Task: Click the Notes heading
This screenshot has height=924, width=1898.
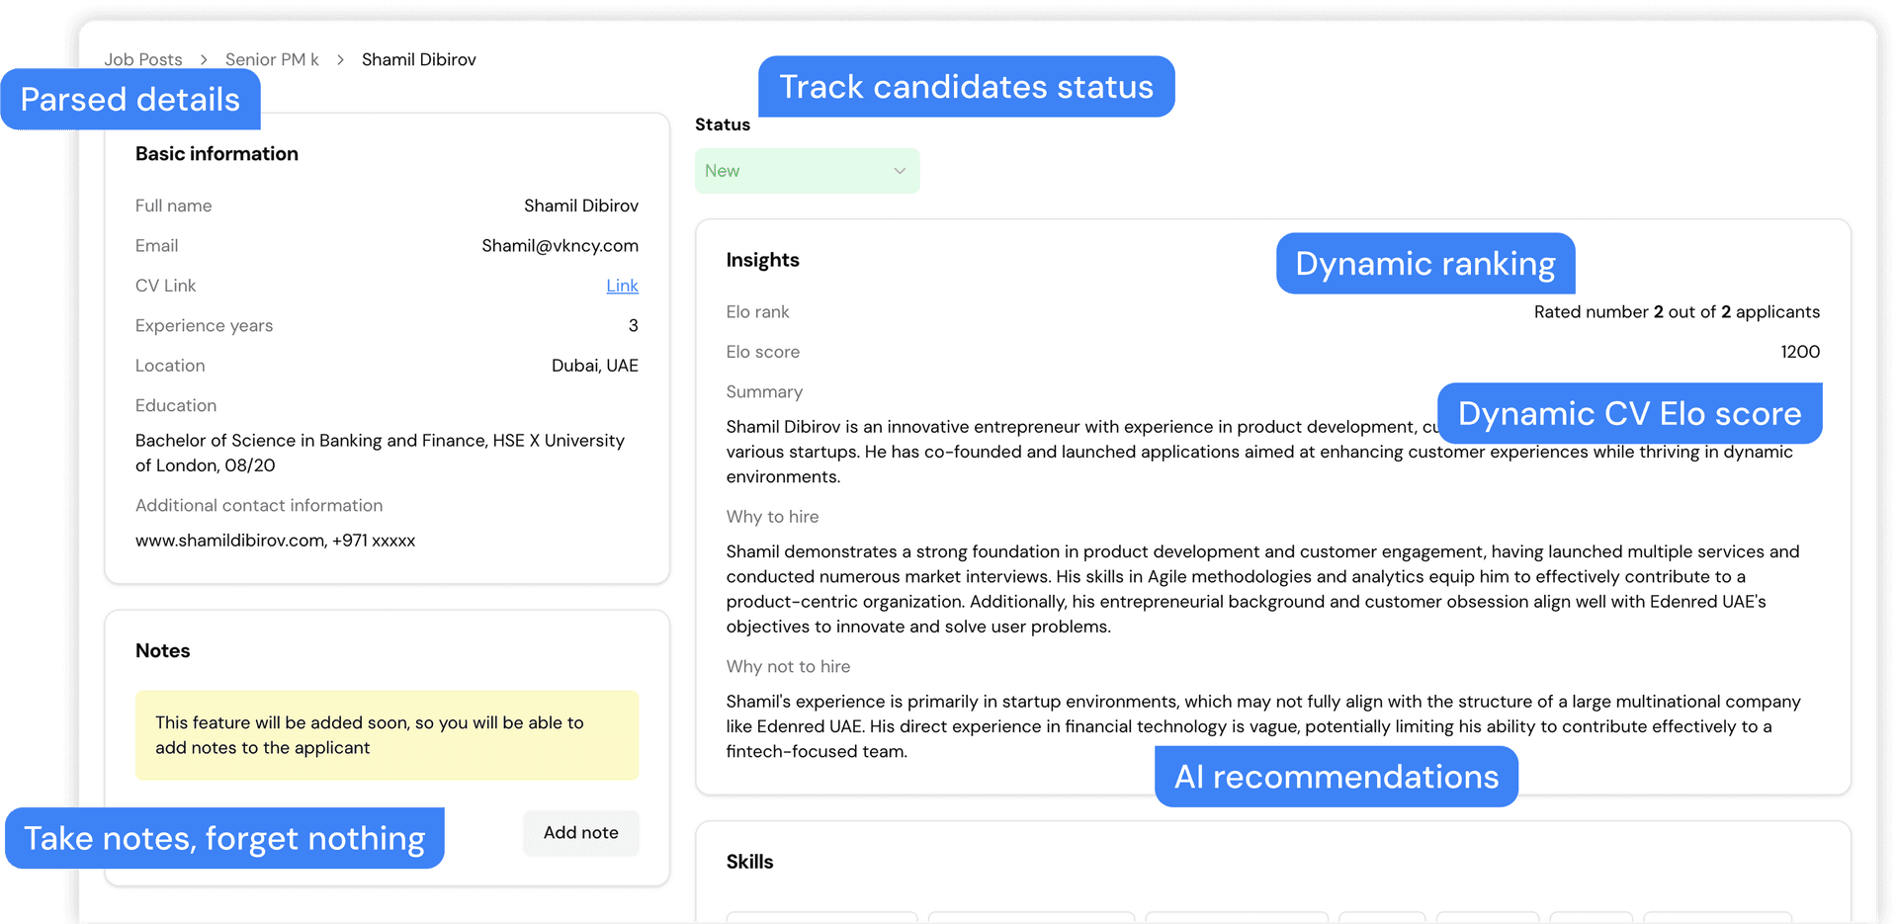Action: click(x=162, y=651)
